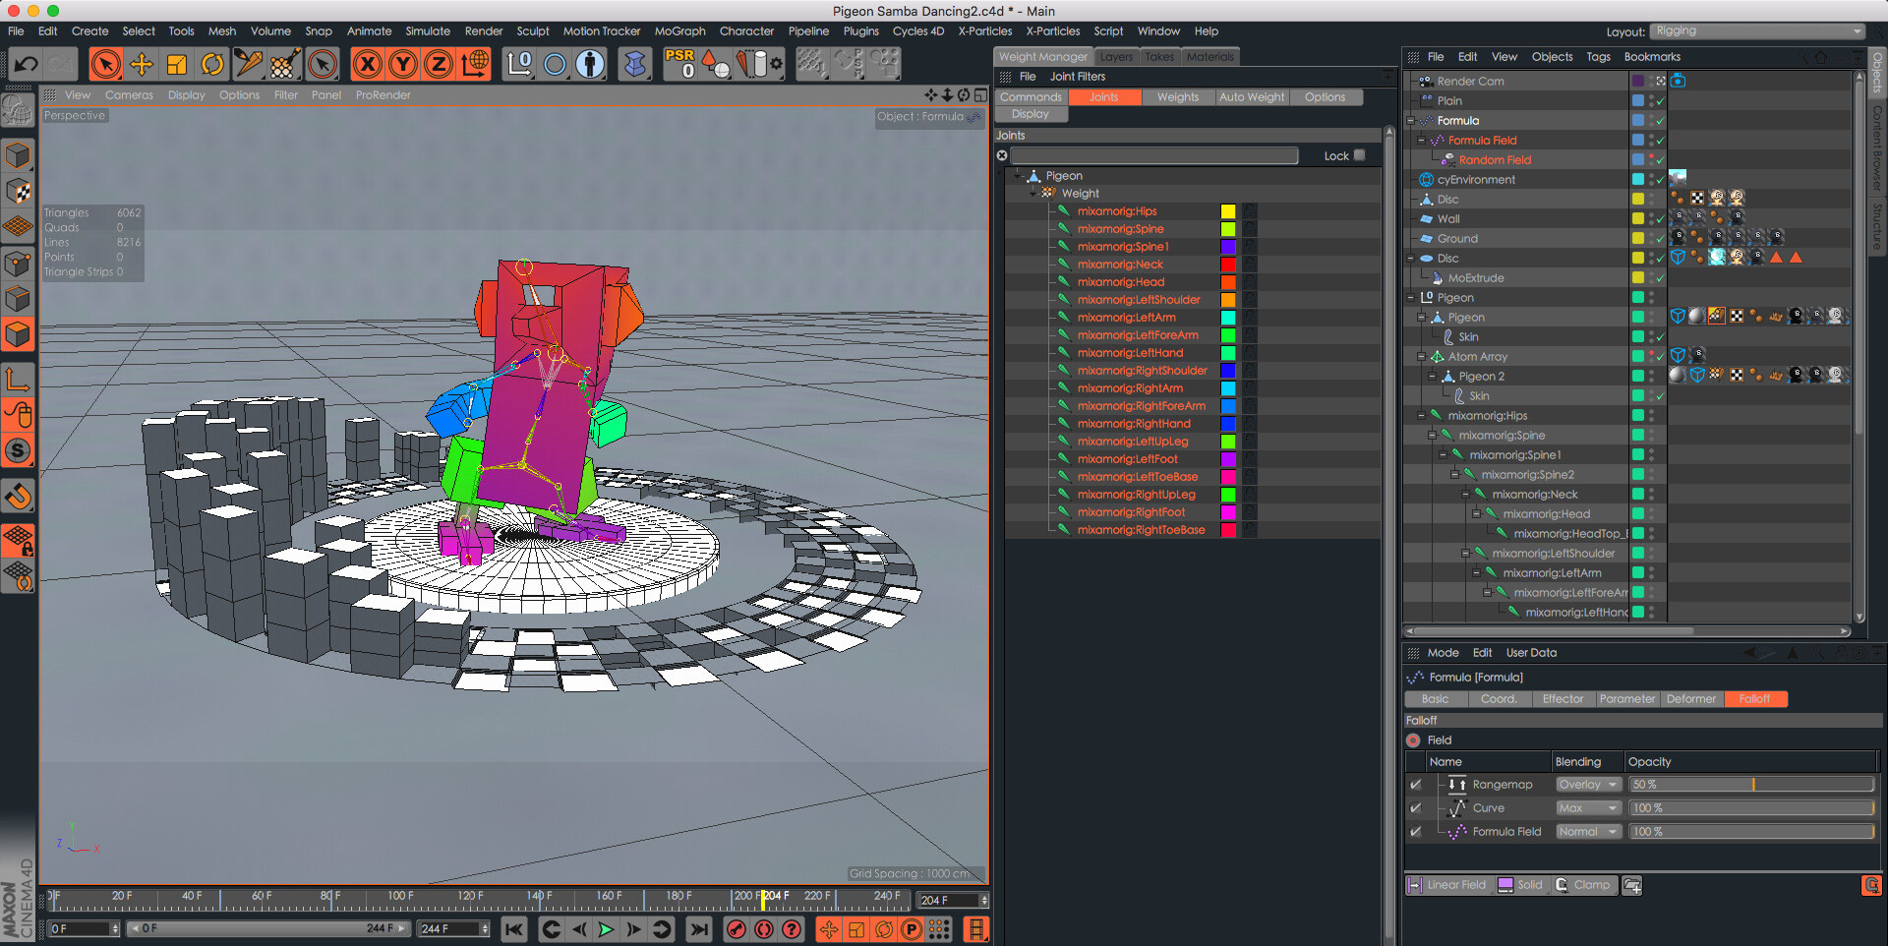Switch to Polygons mode in the left toolbar
This screenshot has width=1888, height=946.
coord(18,334)
